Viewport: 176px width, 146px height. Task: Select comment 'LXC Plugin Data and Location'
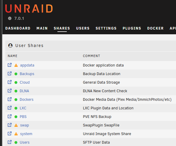click(108, 108)
